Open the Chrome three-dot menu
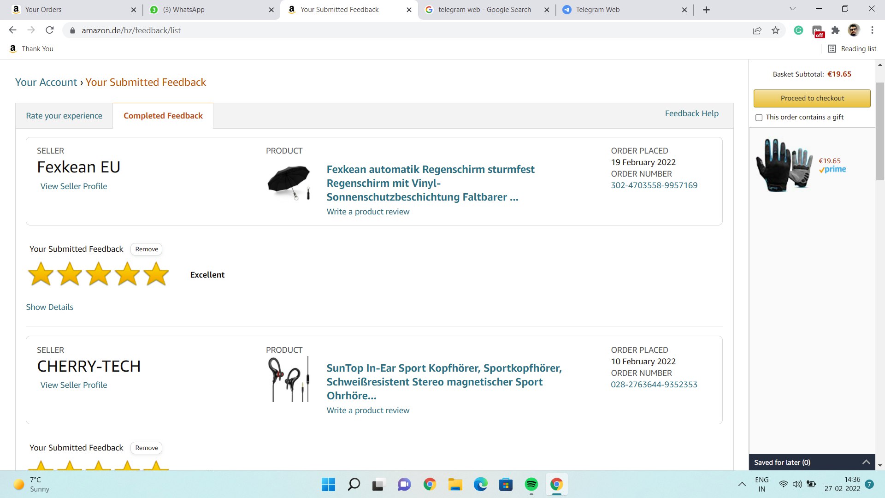The height and width of the screenshot is (498, 885). tap(872, 30)
